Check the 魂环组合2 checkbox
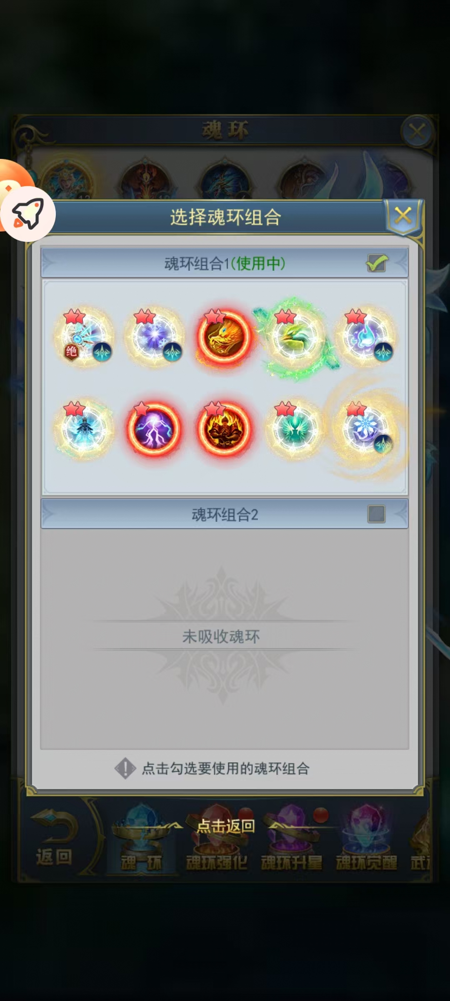Screen dimensions: 450x1001 (x=376, y=514)
